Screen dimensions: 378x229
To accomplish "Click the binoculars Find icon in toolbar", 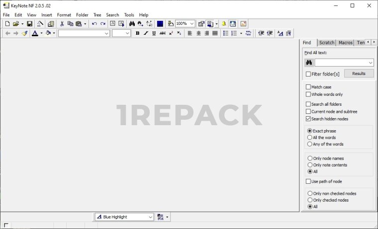I will [x=132, y=24].
